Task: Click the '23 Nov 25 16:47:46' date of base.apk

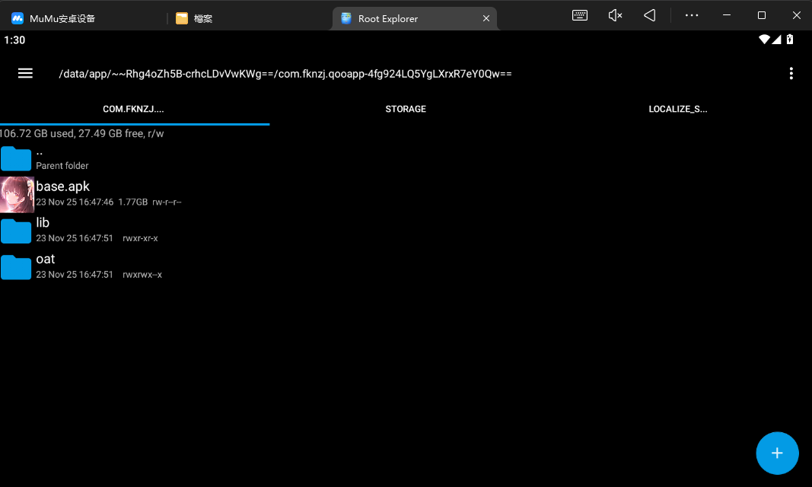Action: point(75,202)
